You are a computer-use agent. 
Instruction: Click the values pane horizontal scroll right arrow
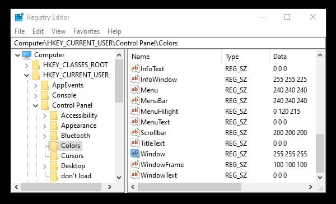311,187
